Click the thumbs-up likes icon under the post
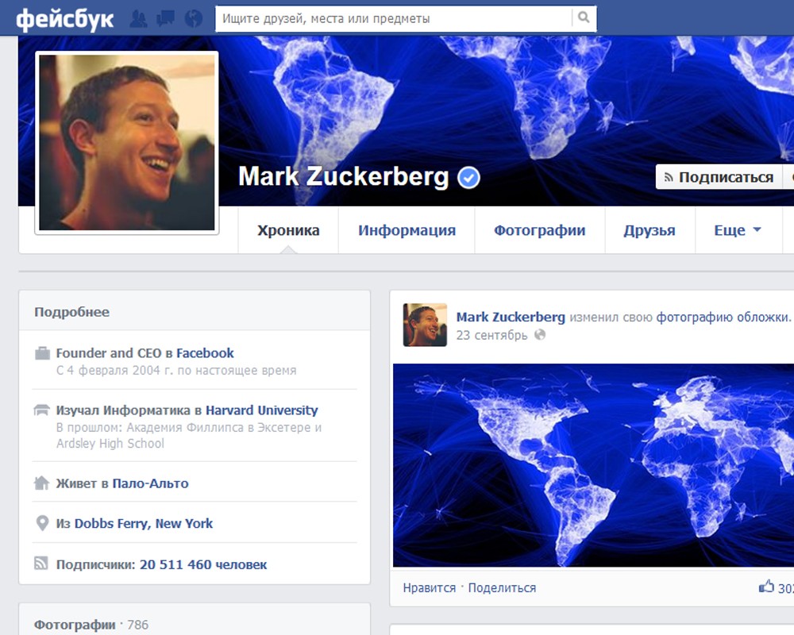Image resolution: width=794 pixels, height=635 pixels. coord(767,587)
